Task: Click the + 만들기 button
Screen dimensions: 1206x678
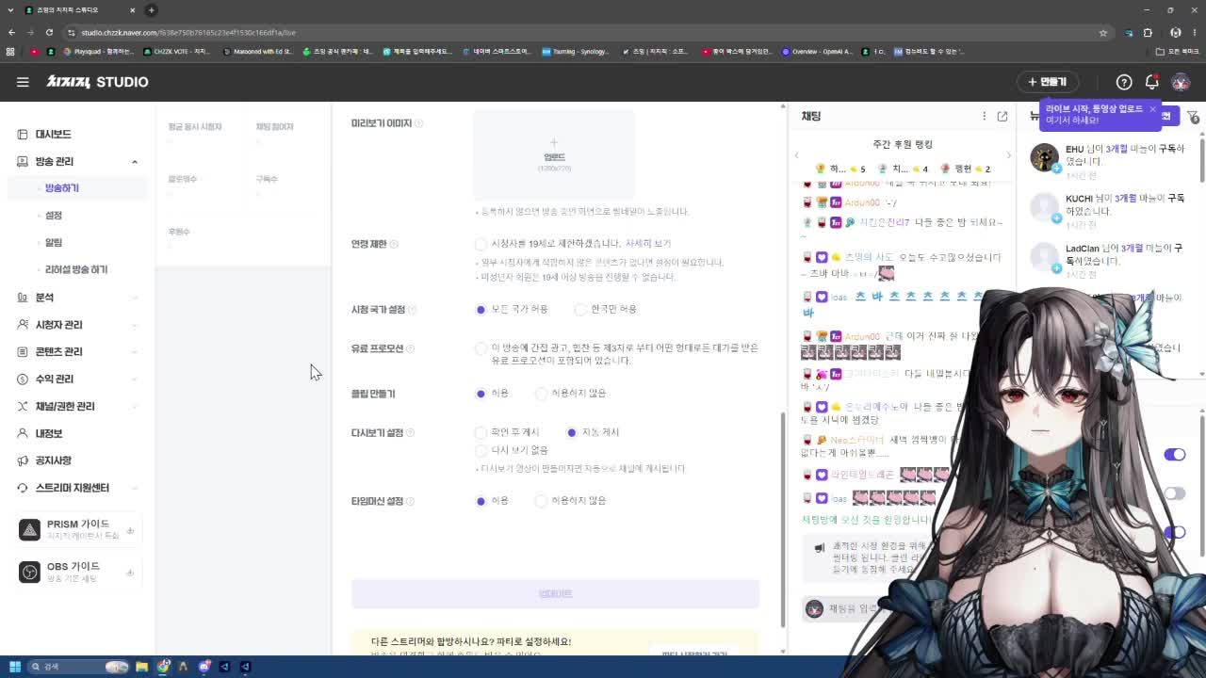Action: (1047, 82)
